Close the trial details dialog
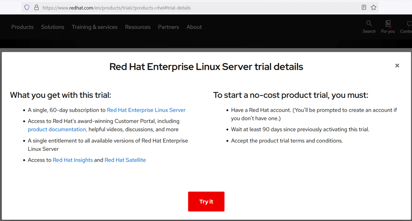Screen dimensions: 412x221 (397, 66)
